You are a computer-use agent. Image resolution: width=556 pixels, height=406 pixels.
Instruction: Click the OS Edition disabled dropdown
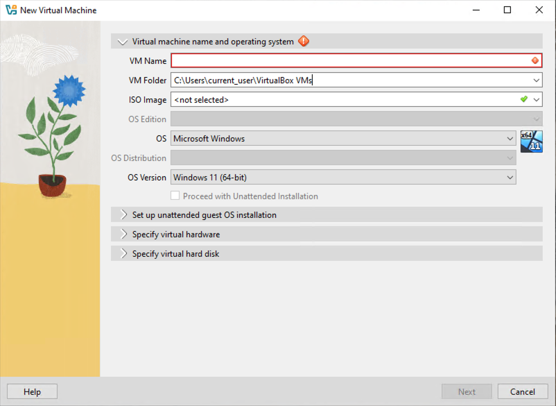(x=356, y=119)
